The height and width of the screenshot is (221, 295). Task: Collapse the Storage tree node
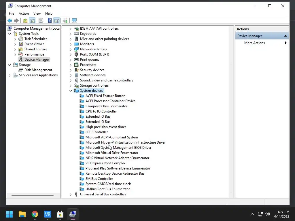(10, 65)
